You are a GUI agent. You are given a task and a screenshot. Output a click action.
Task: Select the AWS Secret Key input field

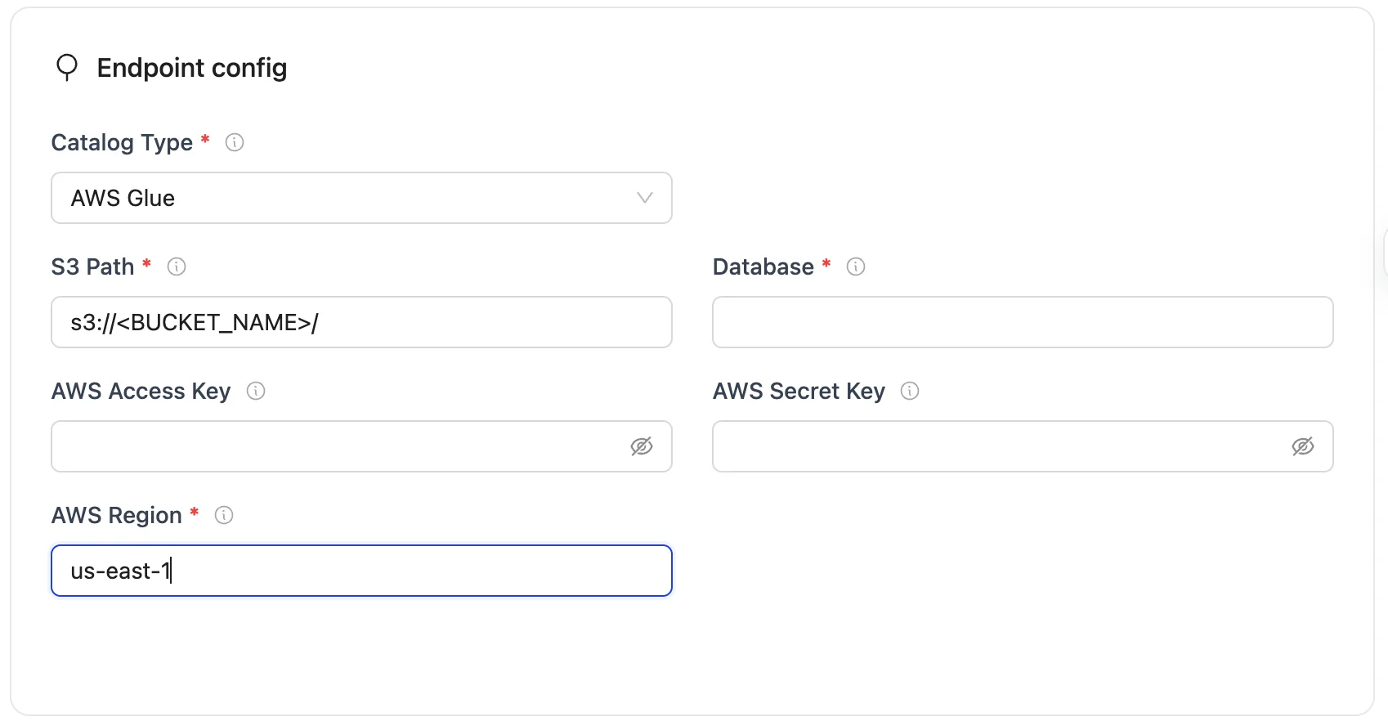997,446
